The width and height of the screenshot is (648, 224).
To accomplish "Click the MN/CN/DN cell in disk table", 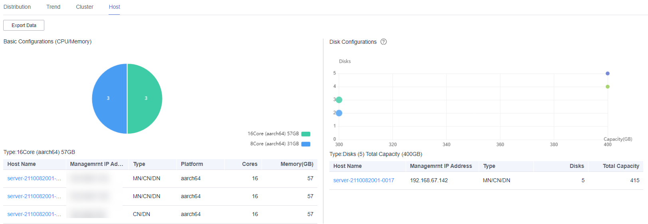I will [496, 180].
